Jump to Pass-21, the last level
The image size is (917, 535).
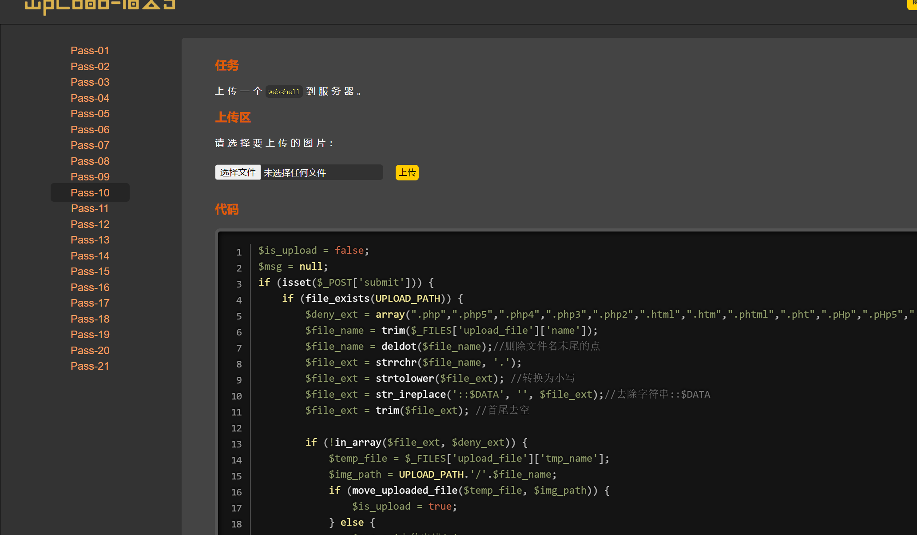point(90,366)
